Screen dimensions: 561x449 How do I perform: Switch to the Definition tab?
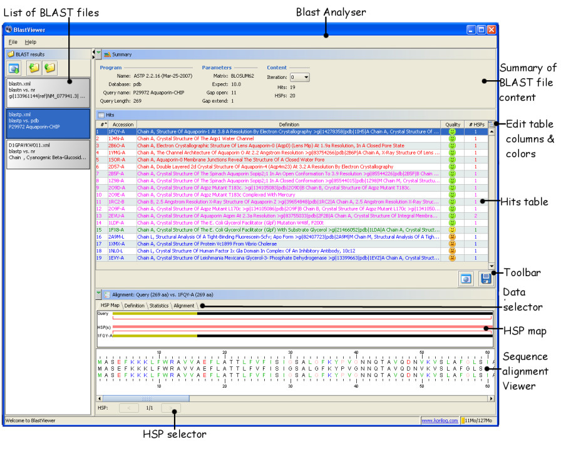click(134, 306)
